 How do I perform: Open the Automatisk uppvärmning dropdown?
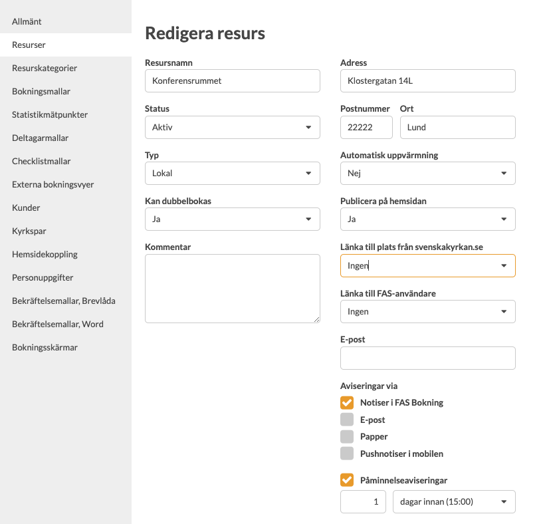(428, 173)
